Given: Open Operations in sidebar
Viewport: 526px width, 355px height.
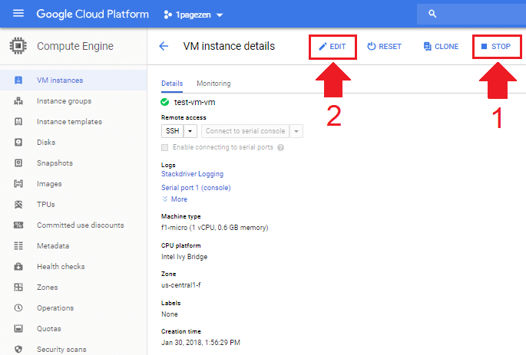Looking at the screenshot, I should pyautogui.click(x=73, y=307).
